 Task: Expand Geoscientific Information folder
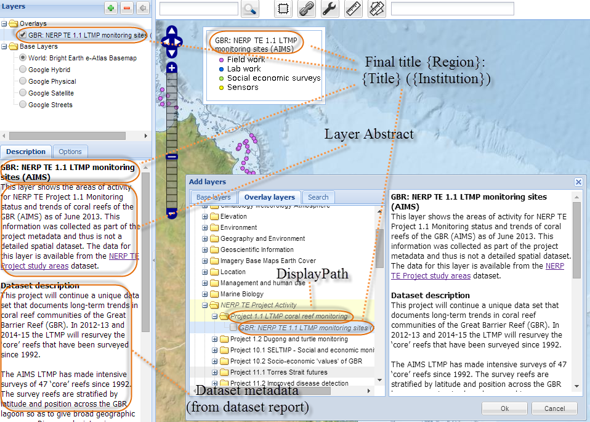(x=204, y=250)
